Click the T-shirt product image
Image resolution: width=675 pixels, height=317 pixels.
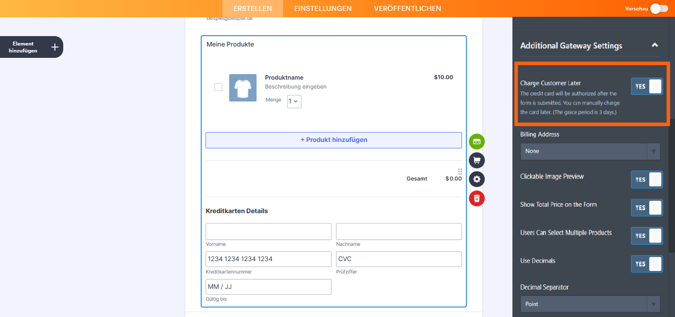[243, 88]
